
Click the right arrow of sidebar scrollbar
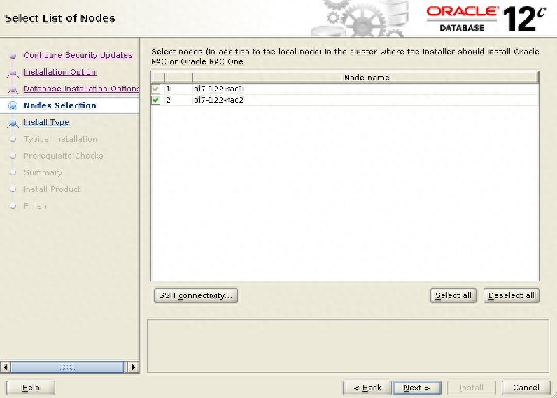point(133,367)
